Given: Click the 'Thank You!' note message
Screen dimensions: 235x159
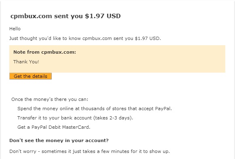Looking at the screenshot, I should coord(26,62).
